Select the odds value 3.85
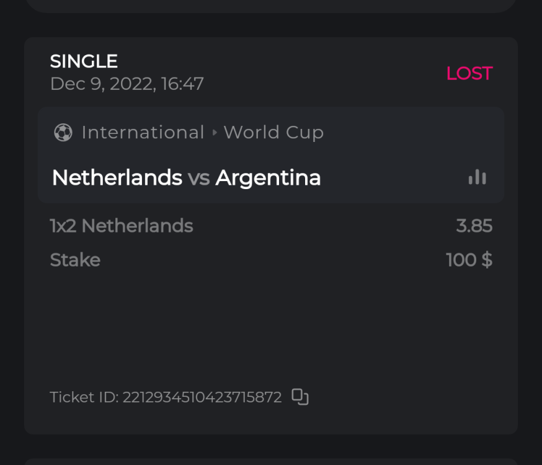This screenshot has width=542, height=465. click(474, 226)
